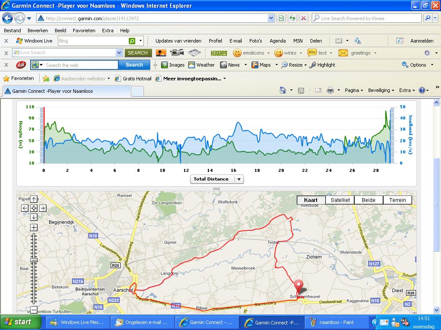Pan the map left arrow
This screenshot has height=330, width=441.
(x=25, y=208)
